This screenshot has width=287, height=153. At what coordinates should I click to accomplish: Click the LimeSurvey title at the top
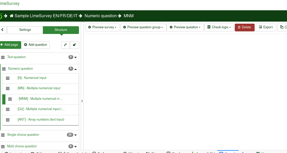tap(10, 4)
